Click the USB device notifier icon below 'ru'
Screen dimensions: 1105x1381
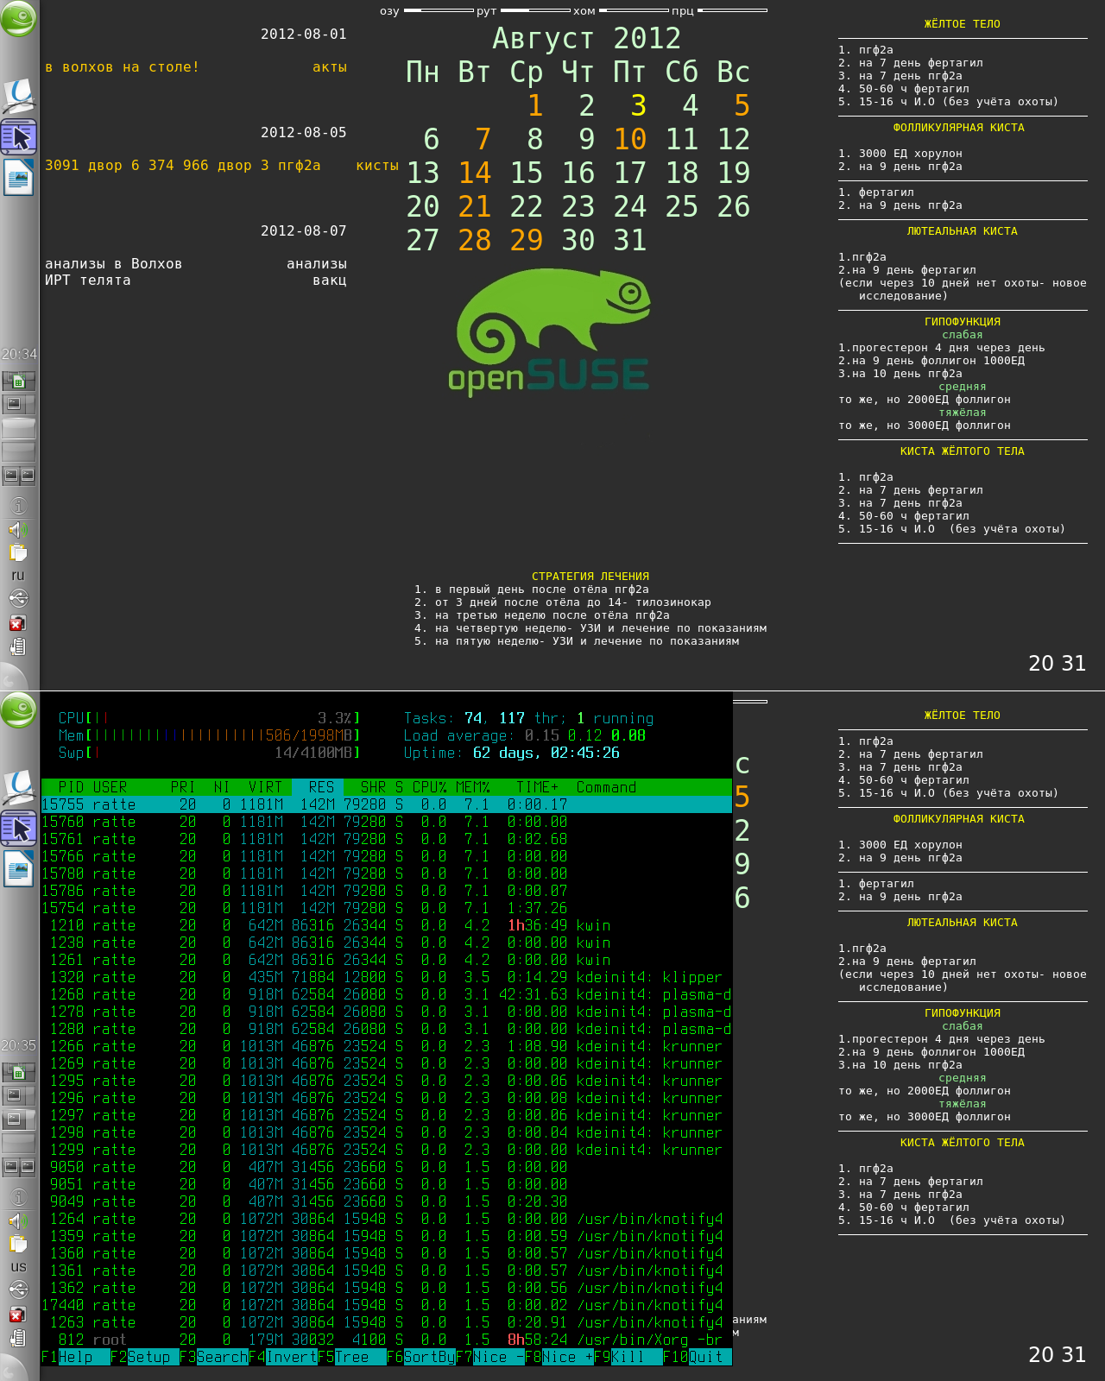click(x=18, y=598)
